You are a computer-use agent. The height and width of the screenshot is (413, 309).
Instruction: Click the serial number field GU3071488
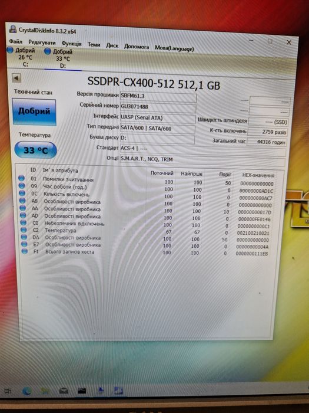(158, 107)
